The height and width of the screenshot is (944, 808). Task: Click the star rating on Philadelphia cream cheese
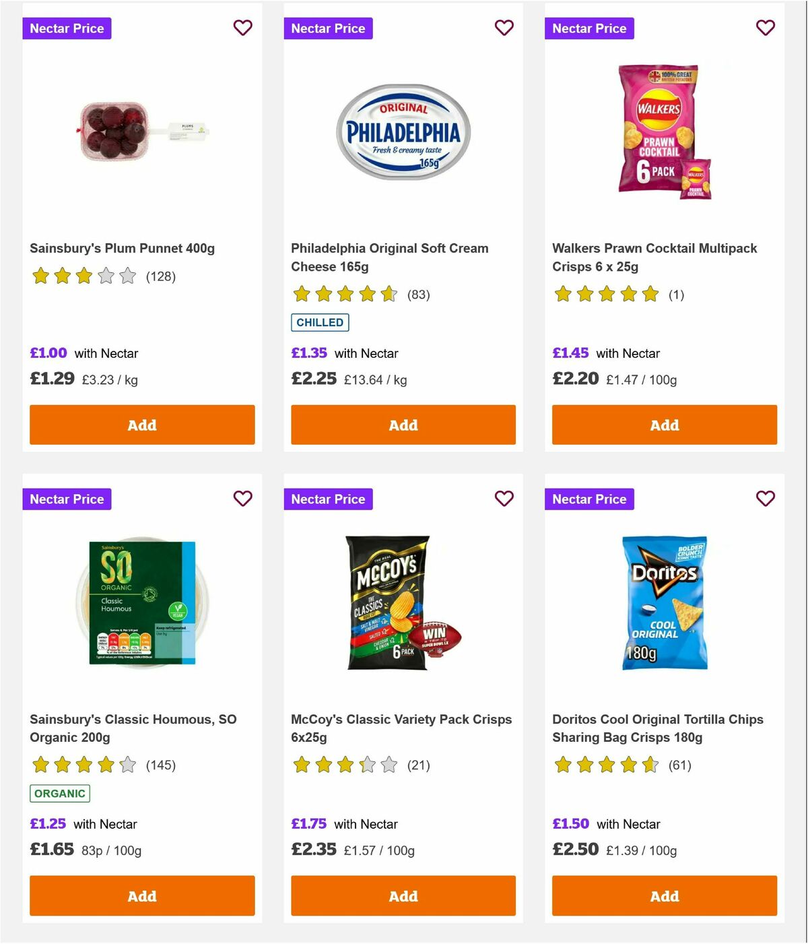(x=344, y=294)
